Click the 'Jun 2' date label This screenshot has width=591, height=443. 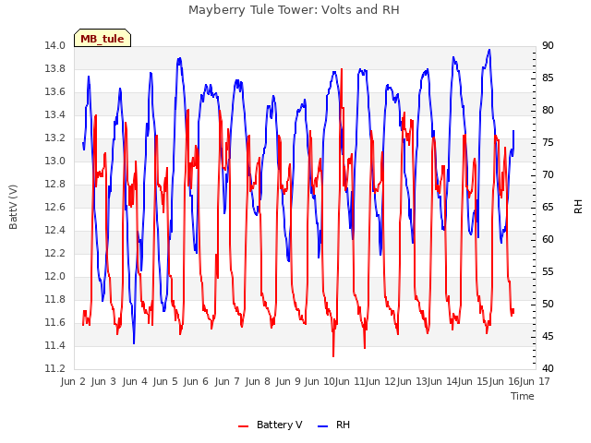tap(73, 381)
